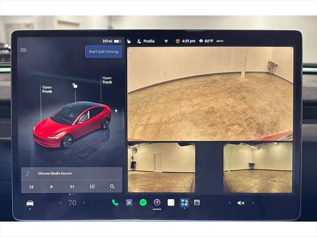Tap the AQI badge in the status bar
This screenshot has height=237, width=317.
tap(220, 41)
